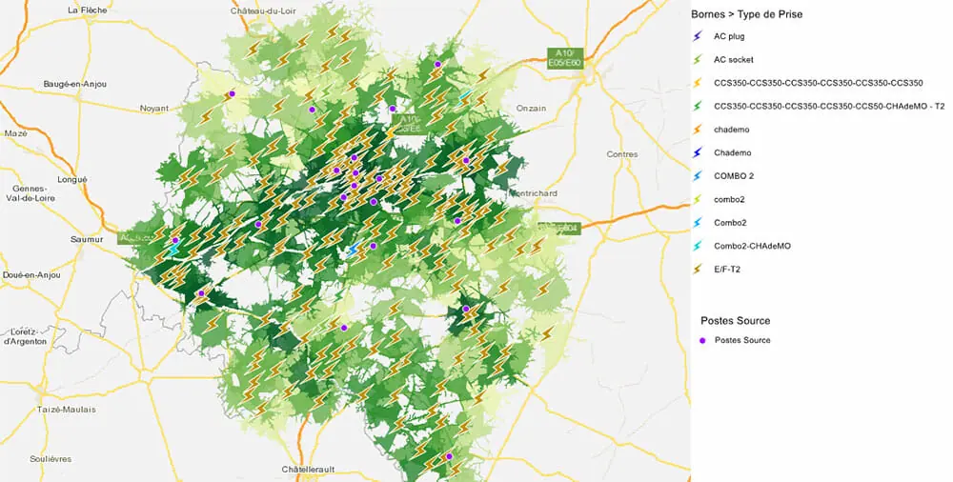Select the dark blue Chademo legend icon

pos(700,152)
